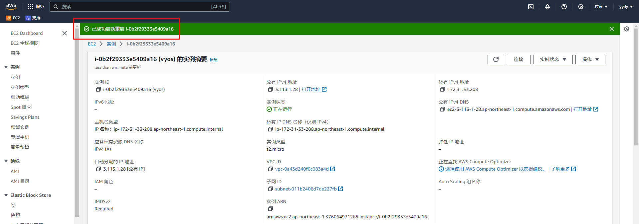Viewport: 639px width, 224px height.
Task: Copy the private IPv4 address 172.31.33.208
Action: pos(443,89)
